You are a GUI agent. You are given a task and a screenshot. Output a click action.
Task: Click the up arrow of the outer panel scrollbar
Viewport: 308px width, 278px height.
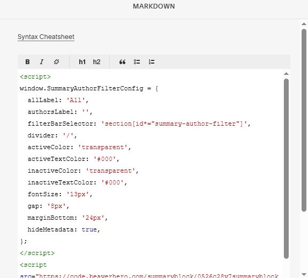[x=304, y=24]
